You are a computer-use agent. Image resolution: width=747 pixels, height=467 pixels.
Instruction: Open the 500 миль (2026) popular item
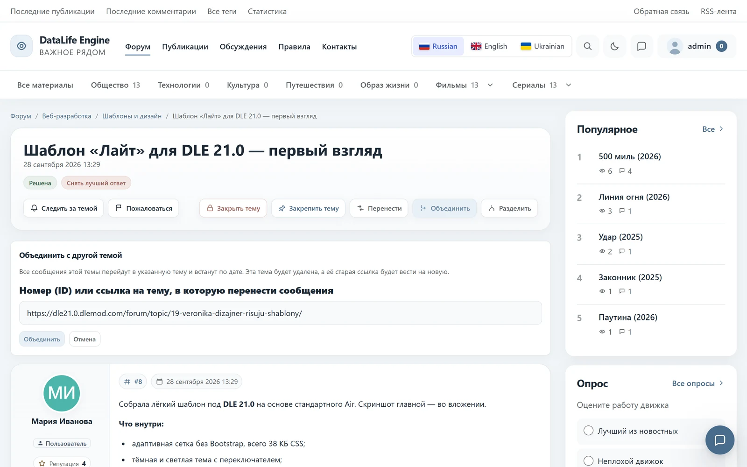coord(630,156)
